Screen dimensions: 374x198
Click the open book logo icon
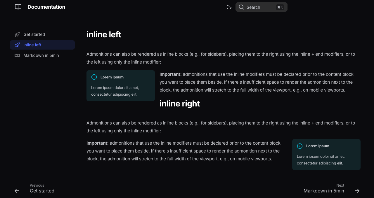click(18, 7)
